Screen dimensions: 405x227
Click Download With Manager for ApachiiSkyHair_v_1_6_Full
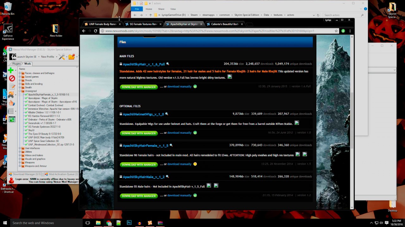tap(139, 87)
